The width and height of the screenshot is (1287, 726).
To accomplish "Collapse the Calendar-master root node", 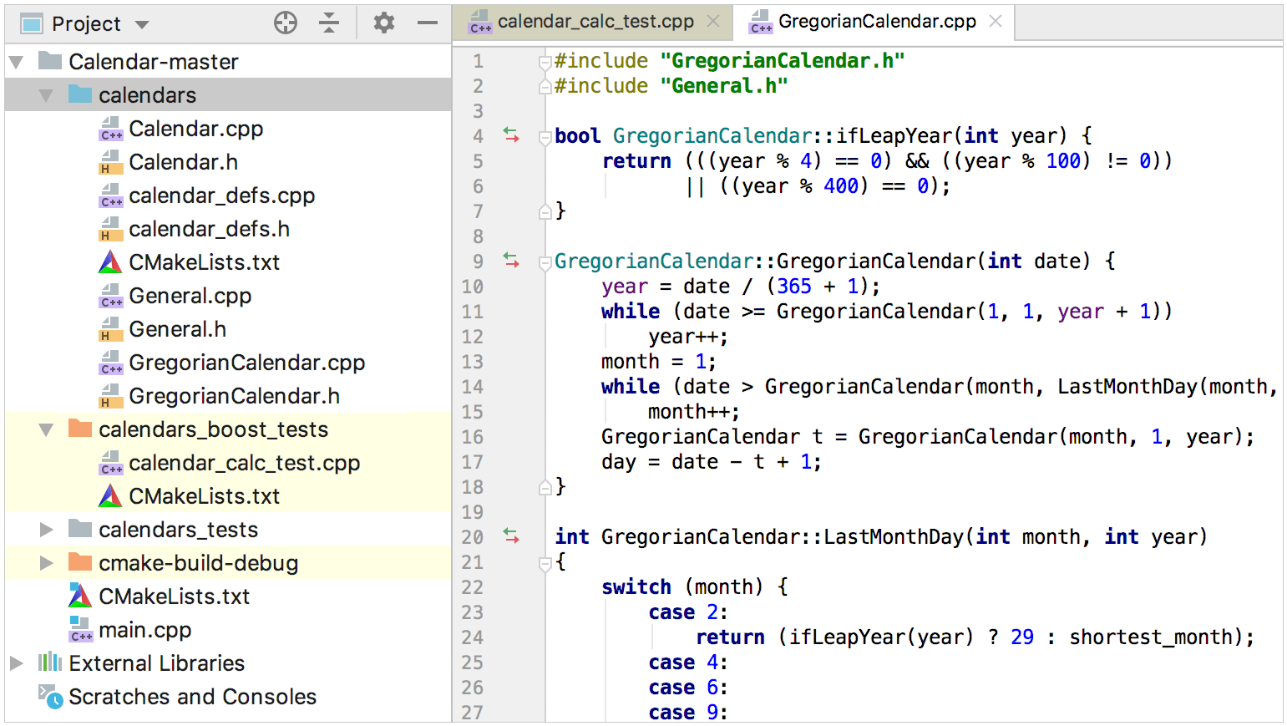I will [16, 62].
